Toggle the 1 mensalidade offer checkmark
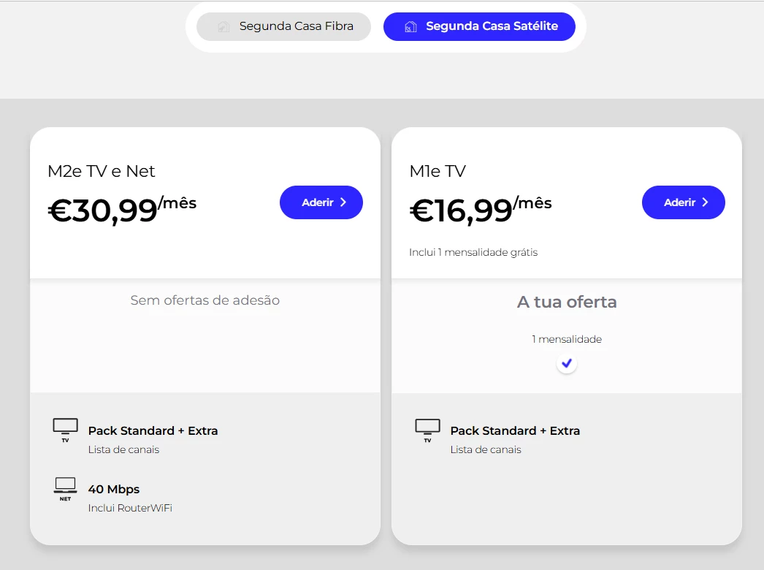This screenshot has height=570, width=764. (x=567, y=363)
